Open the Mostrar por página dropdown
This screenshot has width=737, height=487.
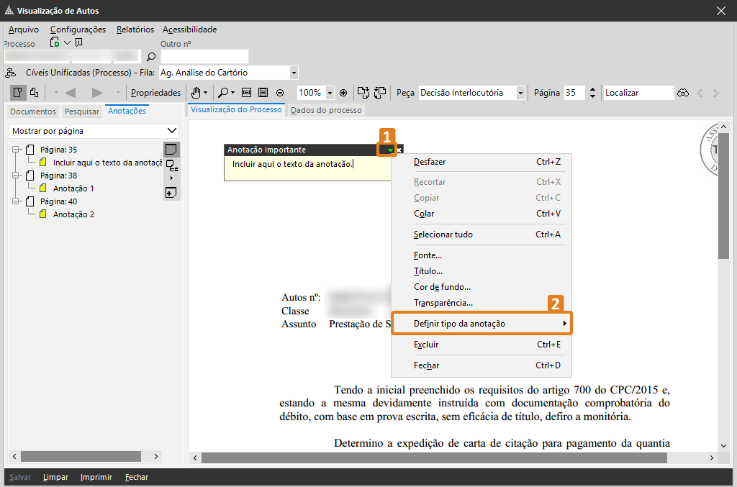pyautogui.click(x=171, y=131)
